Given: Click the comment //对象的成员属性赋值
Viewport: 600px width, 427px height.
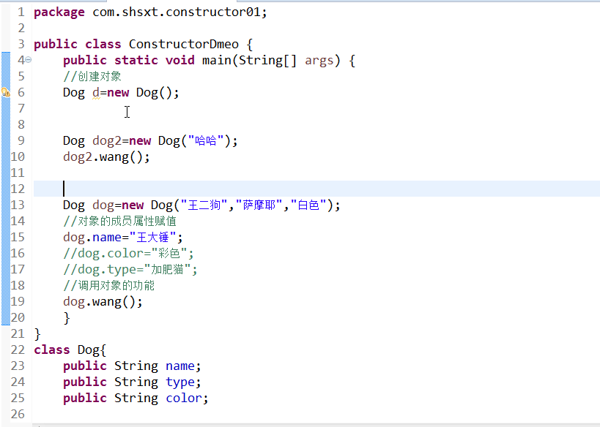Looking at the screenshot, I should point(119,221).
